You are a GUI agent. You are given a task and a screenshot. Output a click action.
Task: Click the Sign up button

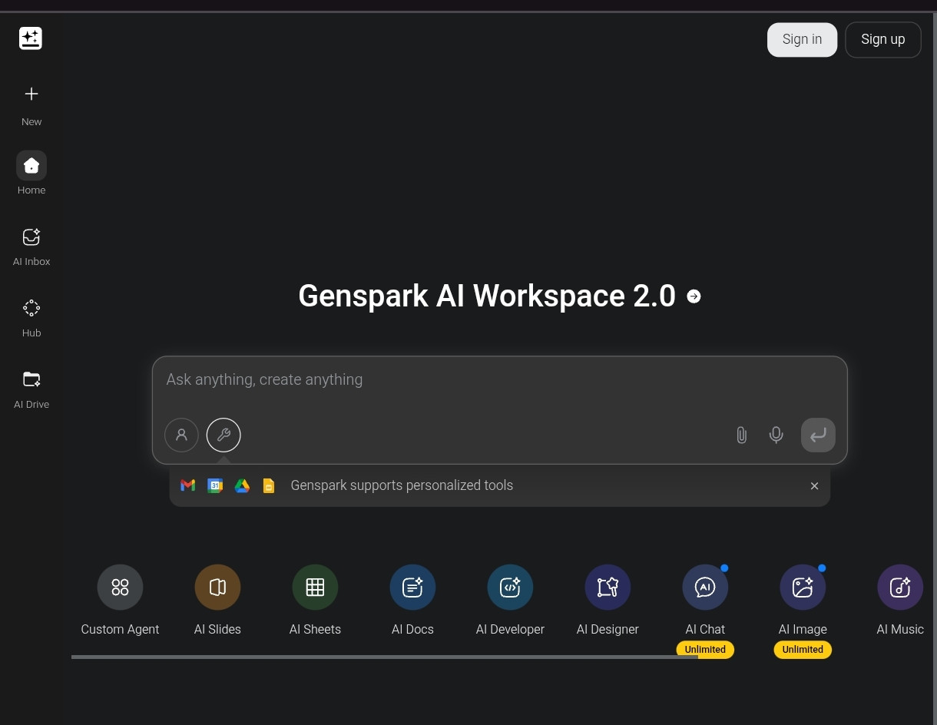[883, 39]
